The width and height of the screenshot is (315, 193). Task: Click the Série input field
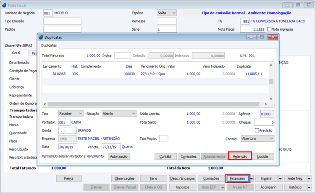pos(167,29)
